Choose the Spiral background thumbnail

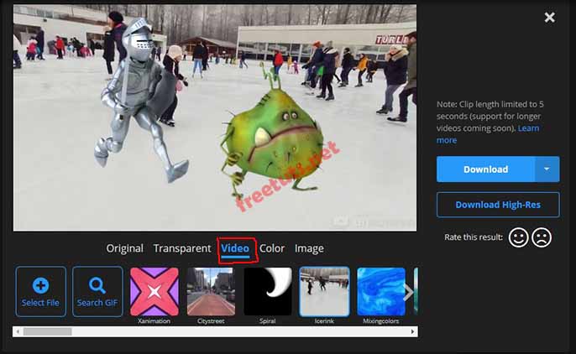point(267,292)
